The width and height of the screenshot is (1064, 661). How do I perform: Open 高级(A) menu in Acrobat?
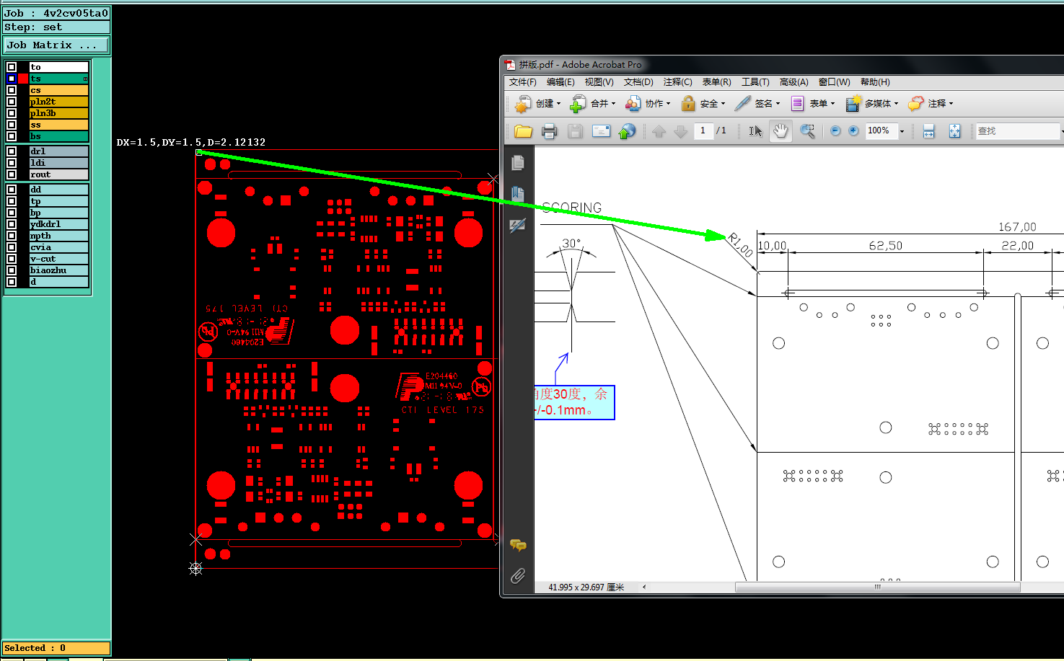(793, 82)
